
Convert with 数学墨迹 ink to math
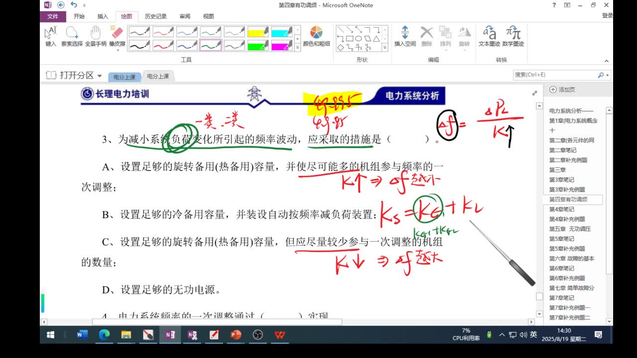point(513,37)
